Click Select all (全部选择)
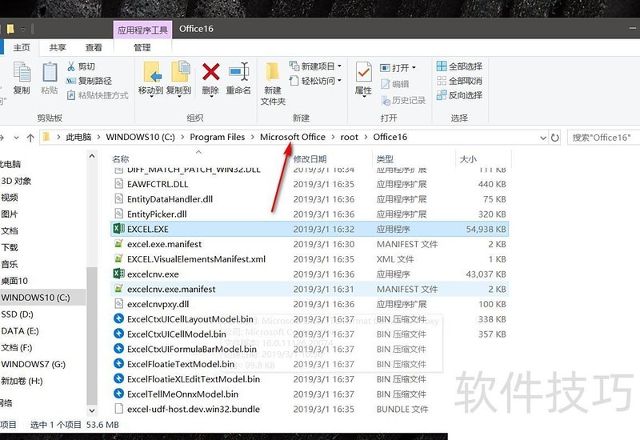This screenshot has height=440, width=640. tap(459, 66)
